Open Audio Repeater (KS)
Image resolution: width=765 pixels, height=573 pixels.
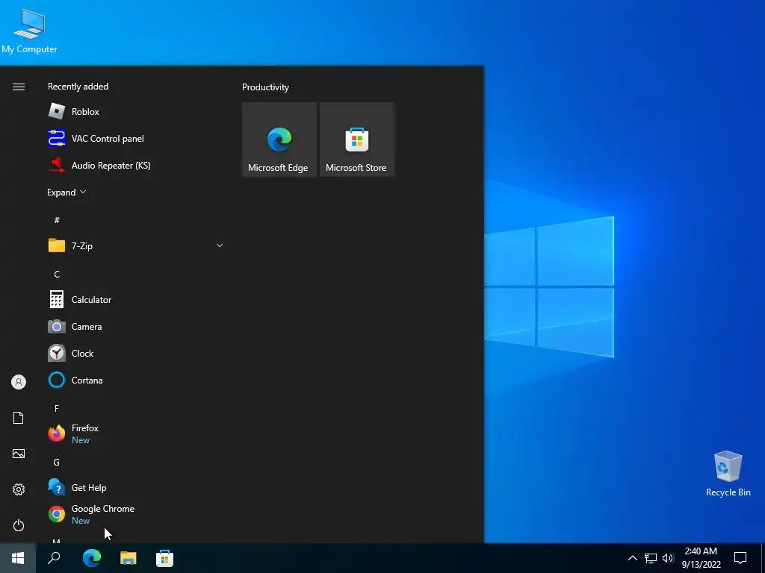pos(136,165)
